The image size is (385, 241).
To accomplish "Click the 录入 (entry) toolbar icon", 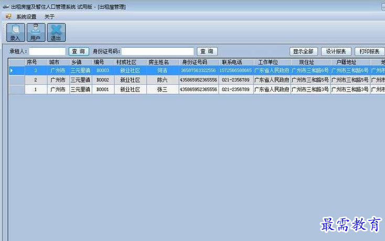I will pos(15,32).
